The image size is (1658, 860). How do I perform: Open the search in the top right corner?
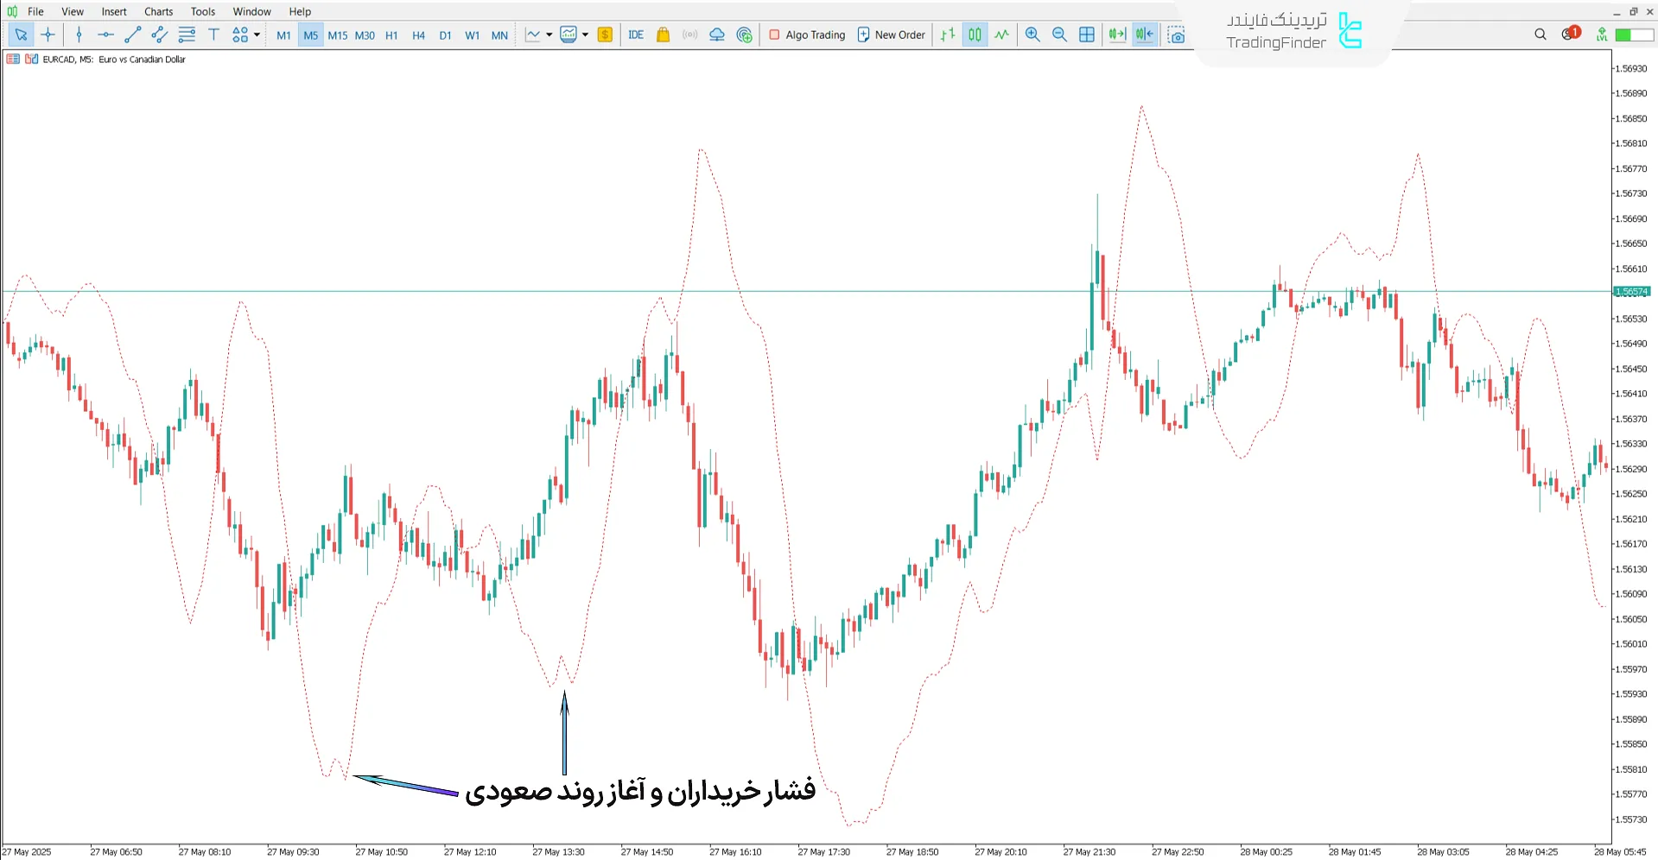tap(1540, 35)
